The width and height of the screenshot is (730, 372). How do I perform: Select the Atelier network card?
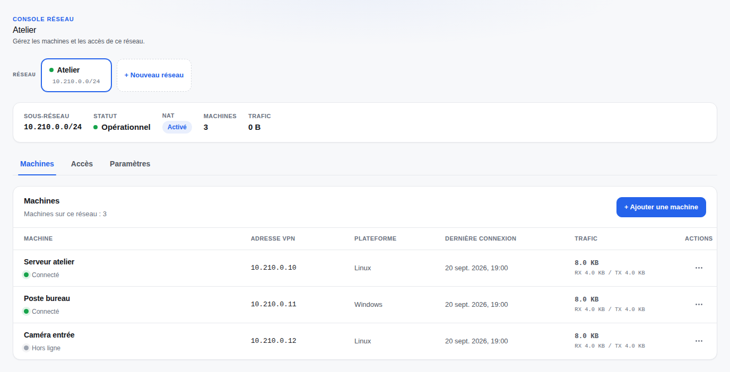pyautogui.click(x=76, y=75)
